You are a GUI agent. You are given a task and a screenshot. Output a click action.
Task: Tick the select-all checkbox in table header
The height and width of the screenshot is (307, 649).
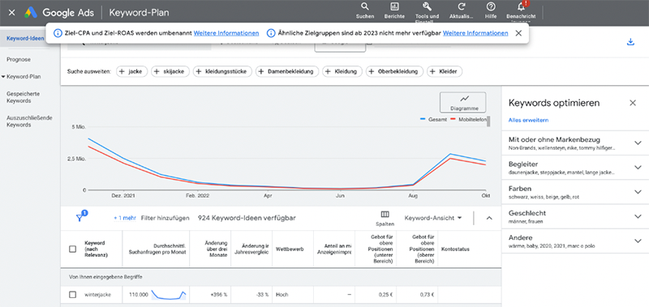72,249
